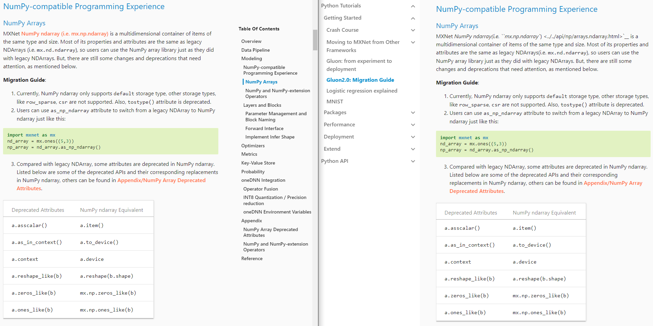Go to Forward Interface contents entry
This screenshot has width=653, height=326.
[x=264, y=129]
